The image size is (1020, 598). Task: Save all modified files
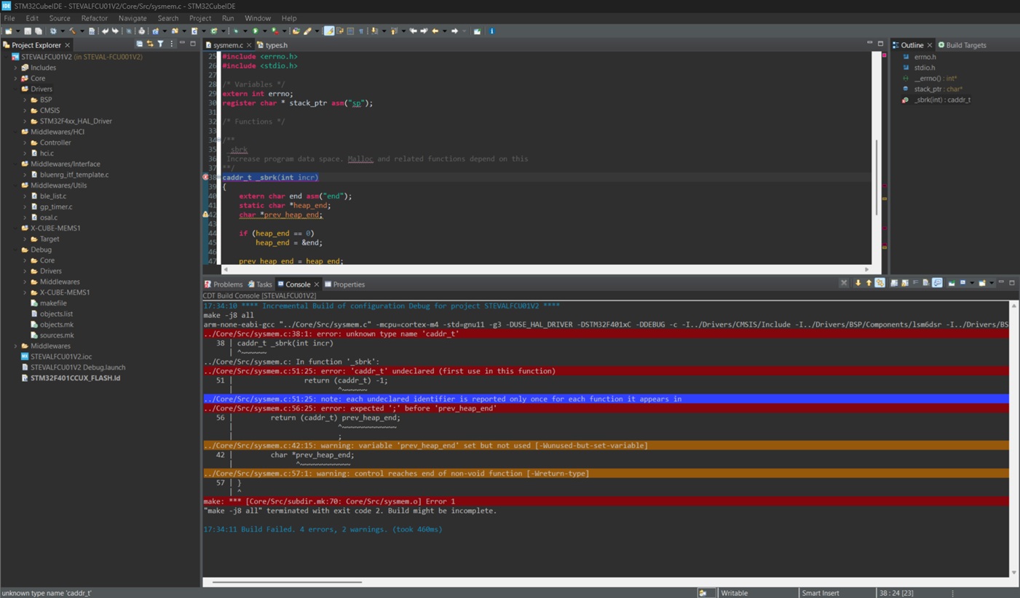tap(38, 31)
